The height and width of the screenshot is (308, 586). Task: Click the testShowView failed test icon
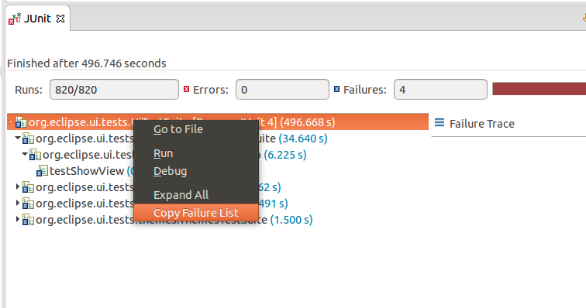click(x=42, y=171)
